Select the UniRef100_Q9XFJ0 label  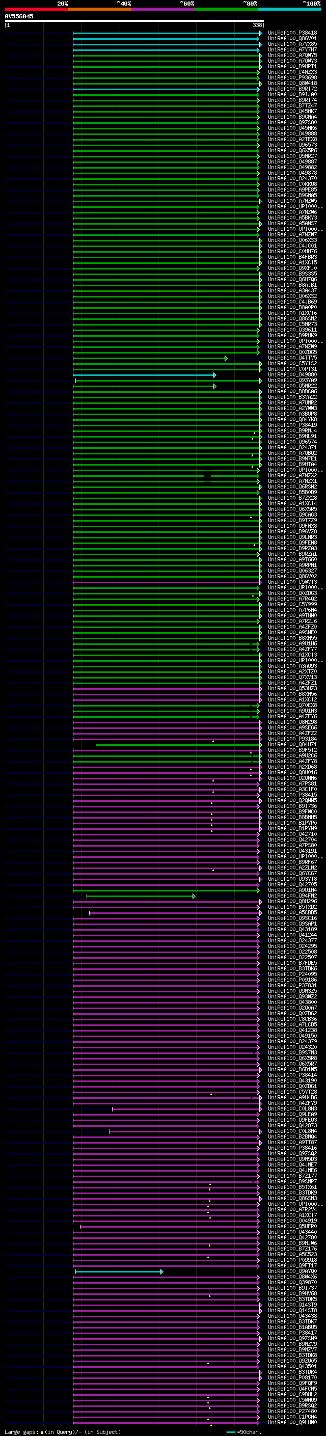pos(292,268)
